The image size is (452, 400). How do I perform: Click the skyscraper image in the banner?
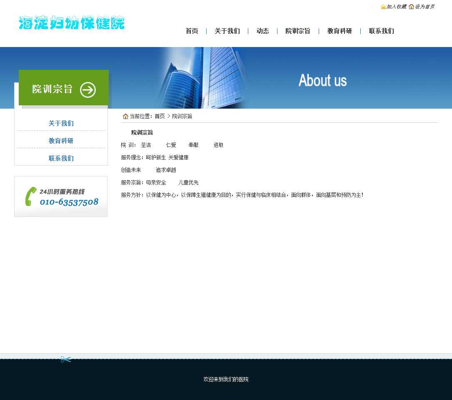coord(202,78)
